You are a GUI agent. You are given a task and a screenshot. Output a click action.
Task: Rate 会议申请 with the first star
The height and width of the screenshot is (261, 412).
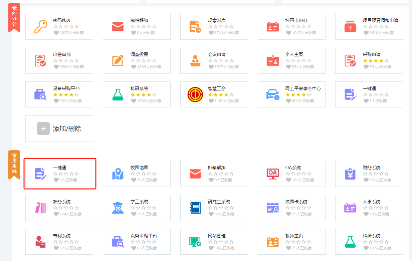tap(210, 61)
